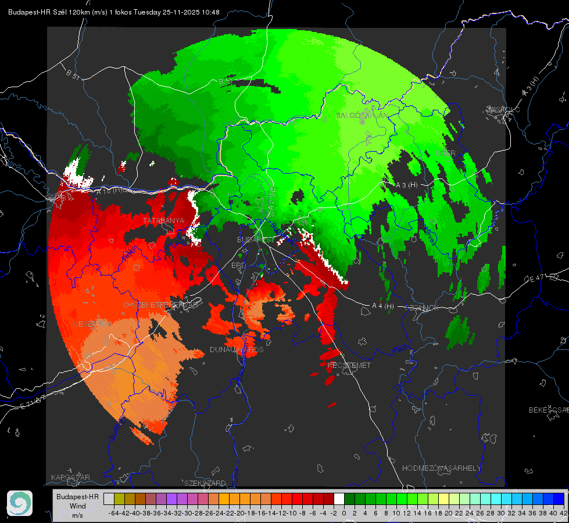The image size is (569, 523).
Task: Click the ERD town label
Action: click(x=238, y=266)
